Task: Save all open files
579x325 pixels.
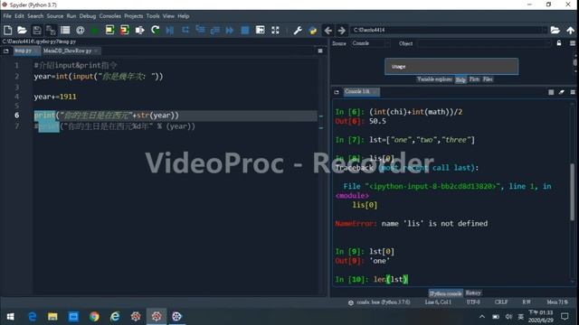Action: point(51,30)
